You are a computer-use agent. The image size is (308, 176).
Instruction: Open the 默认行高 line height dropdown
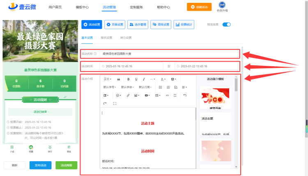click(x=145, y=87)
